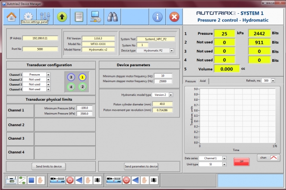
Task: Click the first pump syringe icon
Action: point(58,180)
